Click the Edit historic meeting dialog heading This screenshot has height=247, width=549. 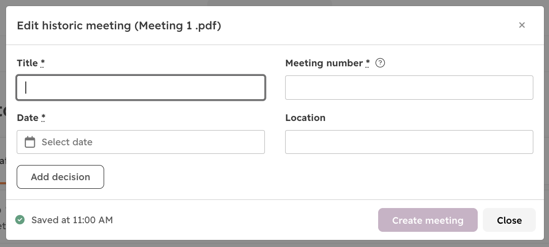[119, 26]
